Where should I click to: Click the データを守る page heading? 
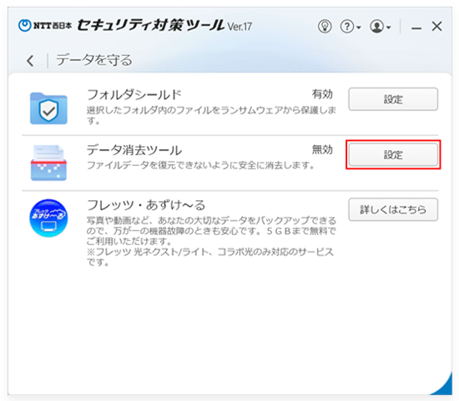[x=94, y=60]
